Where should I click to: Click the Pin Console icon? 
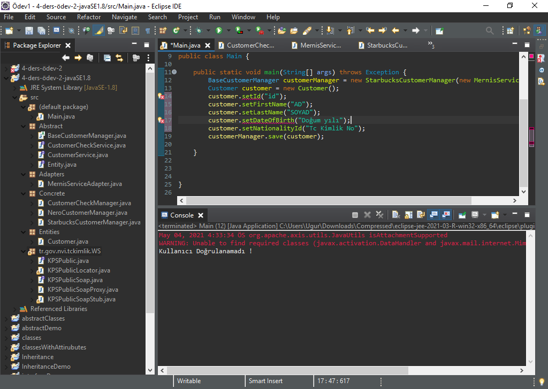point(462,215)
